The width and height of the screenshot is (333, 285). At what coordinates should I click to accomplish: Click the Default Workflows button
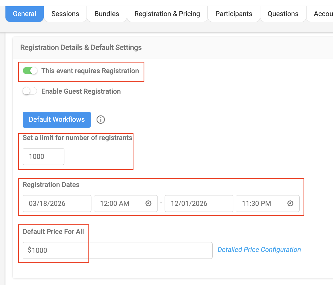coord(57,120)
